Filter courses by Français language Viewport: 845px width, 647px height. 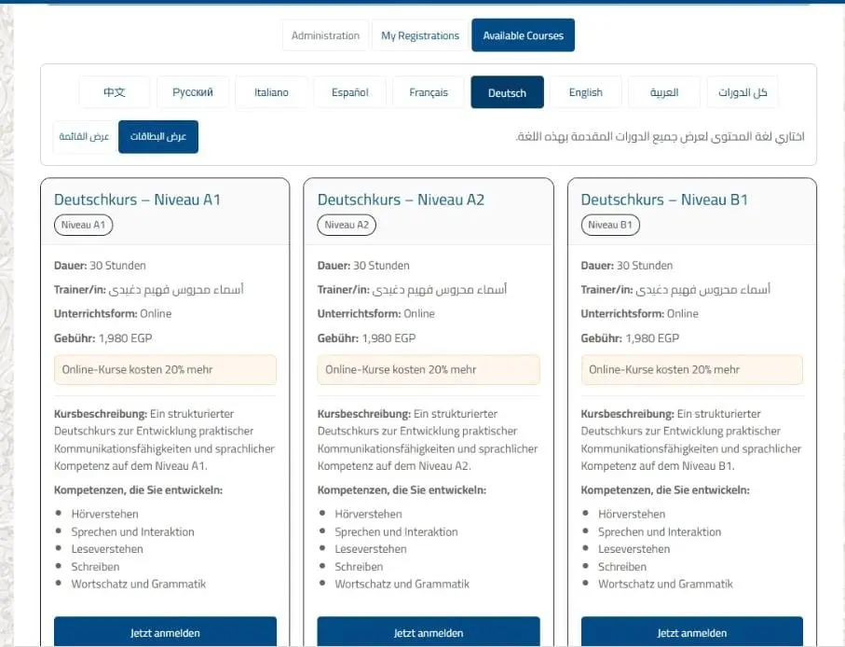coord(429,92)
